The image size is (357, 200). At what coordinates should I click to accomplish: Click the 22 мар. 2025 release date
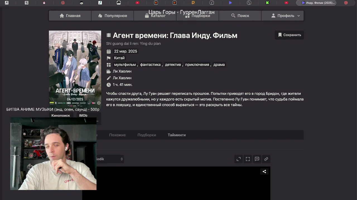[126, 51]
